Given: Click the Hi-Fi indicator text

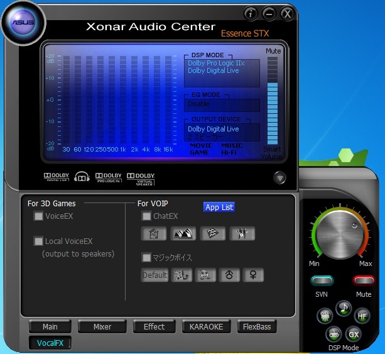Looking at the screenshot, I should (x=229, y=152).
